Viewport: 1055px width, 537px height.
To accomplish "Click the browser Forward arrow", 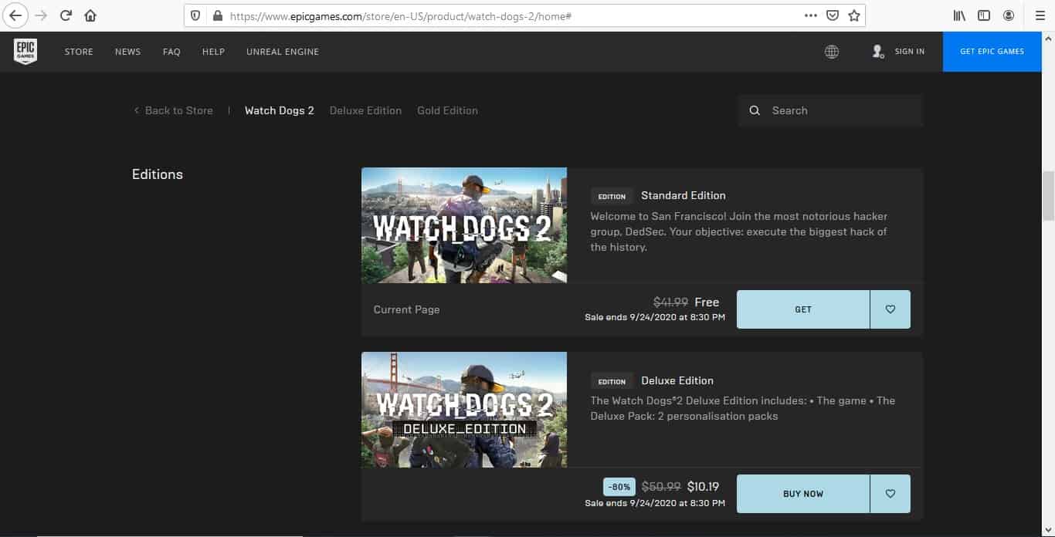I will (x=42, y=15).
